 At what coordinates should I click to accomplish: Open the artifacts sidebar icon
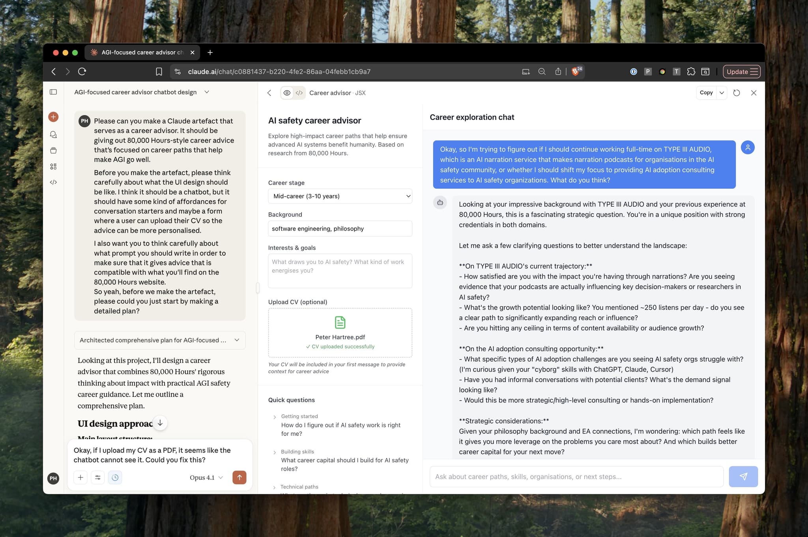click(53, 167)
